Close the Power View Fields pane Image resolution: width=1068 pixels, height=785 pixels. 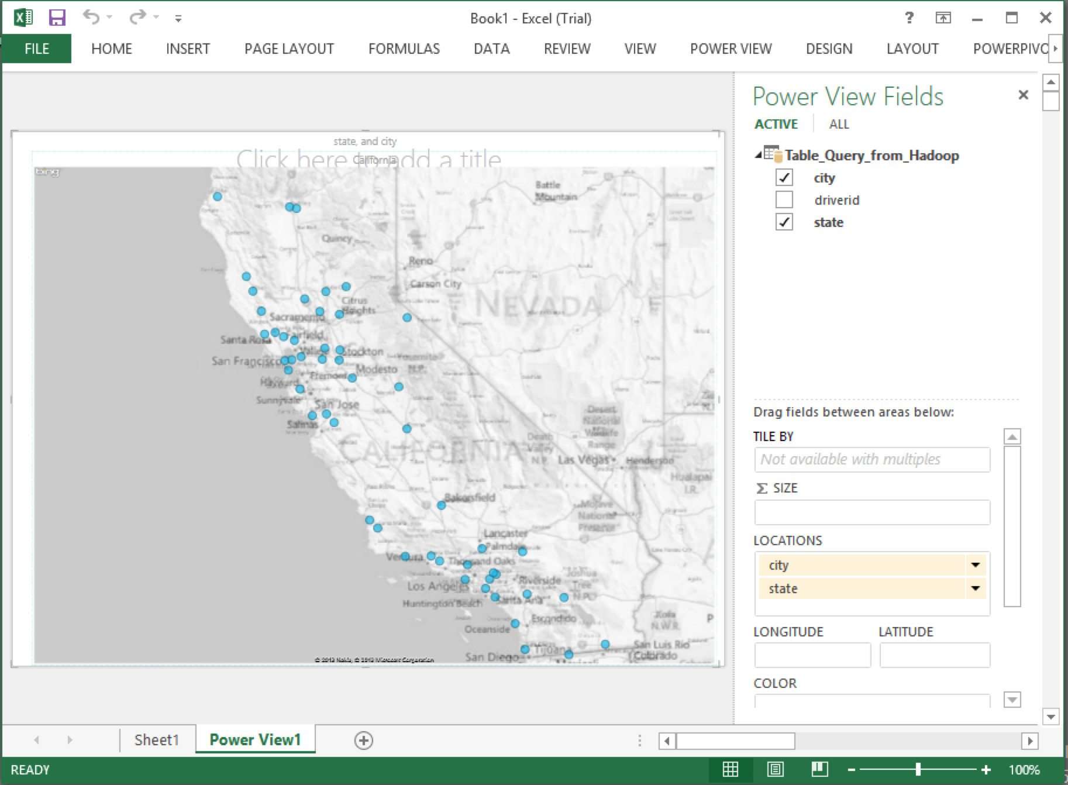(1023, 95)
